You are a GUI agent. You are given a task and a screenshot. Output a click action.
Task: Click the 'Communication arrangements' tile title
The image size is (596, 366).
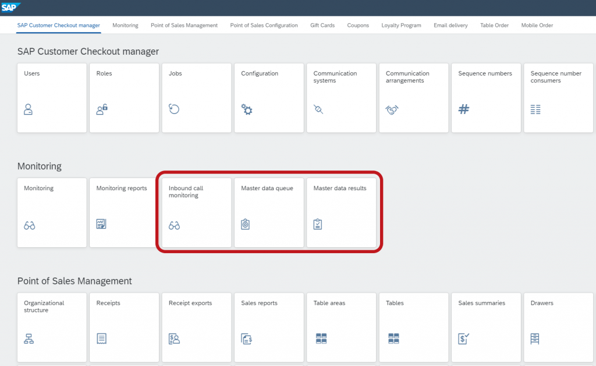[x=407, y=77]
